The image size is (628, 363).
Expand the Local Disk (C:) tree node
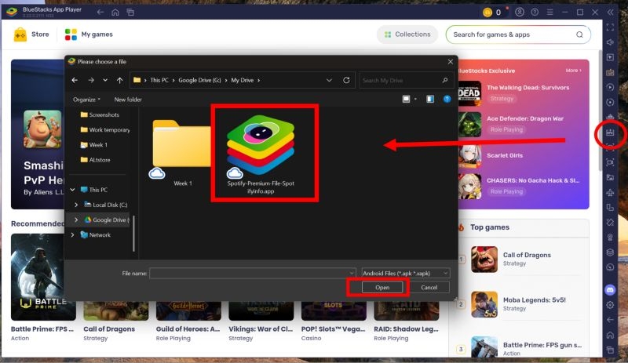click(x=76, y=205)
